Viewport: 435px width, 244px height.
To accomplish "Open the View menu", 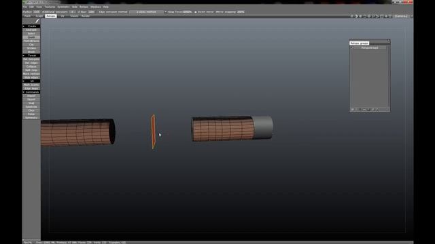I will [x=39, y=7].
